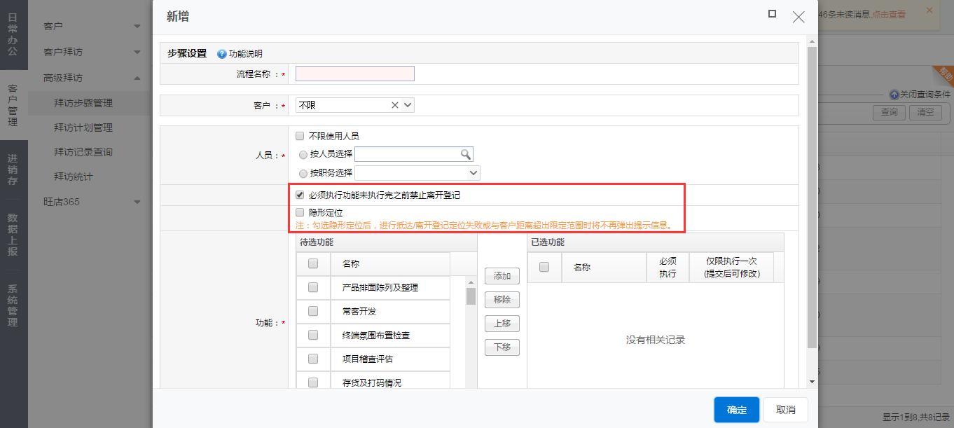Maximize the 新增 dialog window
The height and width of the screenshot is (428, 954).
point(772,14)
